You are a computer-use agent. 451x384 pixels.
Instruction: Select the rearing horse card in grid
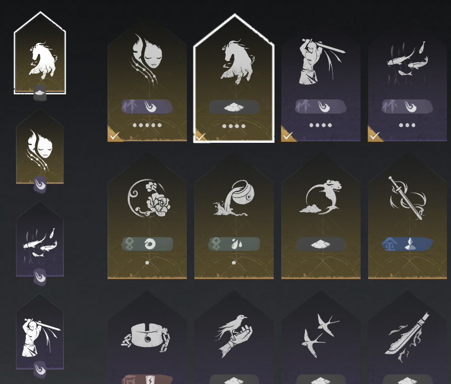234,79
